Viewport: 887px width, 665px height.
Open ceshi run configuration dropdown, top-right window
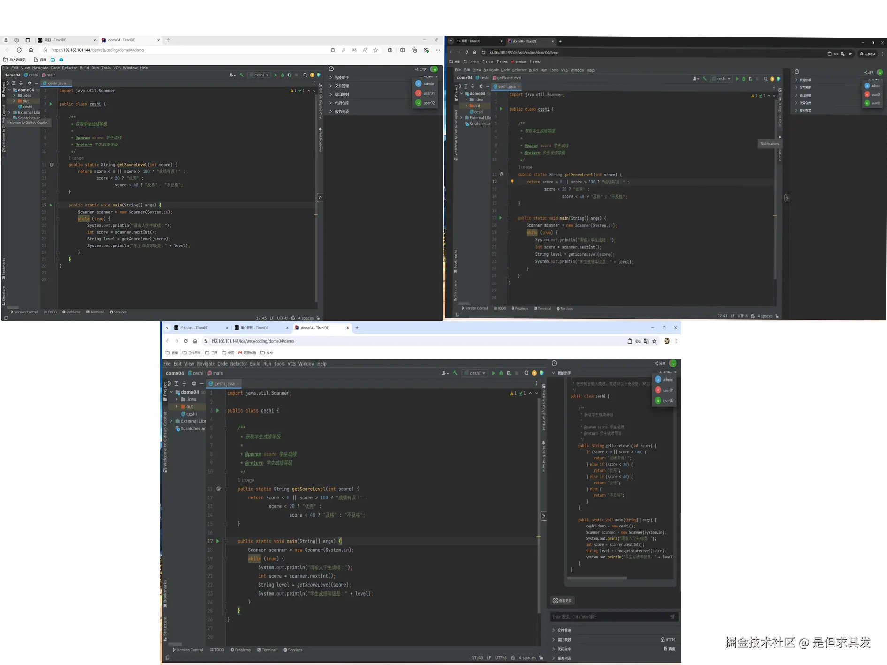pos(721,79)
